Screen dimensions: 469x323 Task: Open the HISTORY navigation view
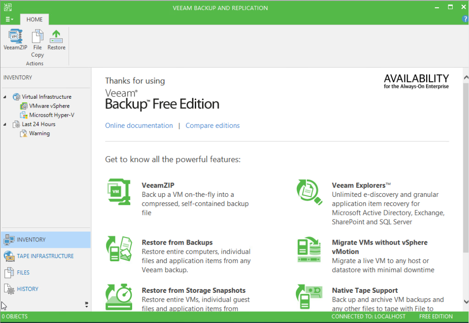tap(46, 289)
